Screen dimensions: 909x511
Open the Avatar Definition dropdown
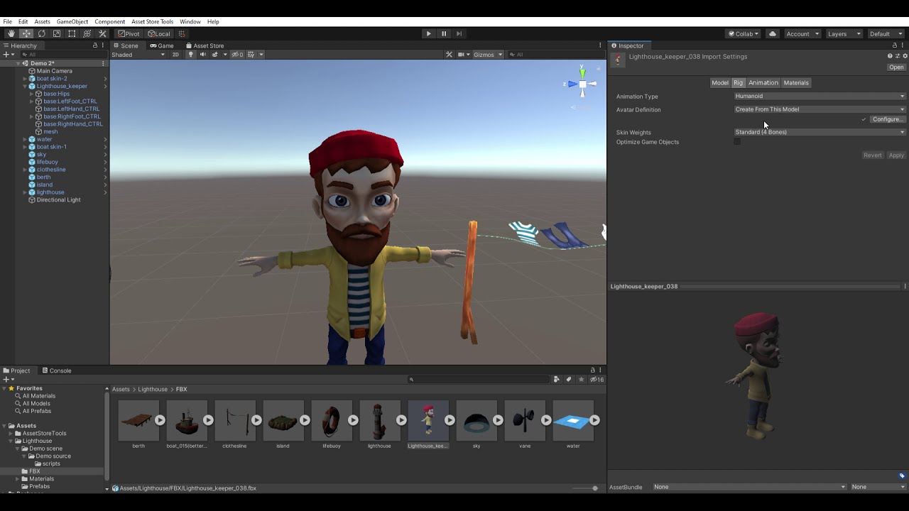coord(820,109)
